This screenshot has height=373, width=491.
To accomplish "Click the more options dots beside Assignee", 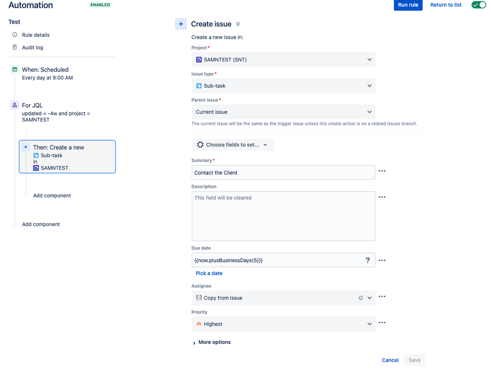I will [x=382, y=297].
